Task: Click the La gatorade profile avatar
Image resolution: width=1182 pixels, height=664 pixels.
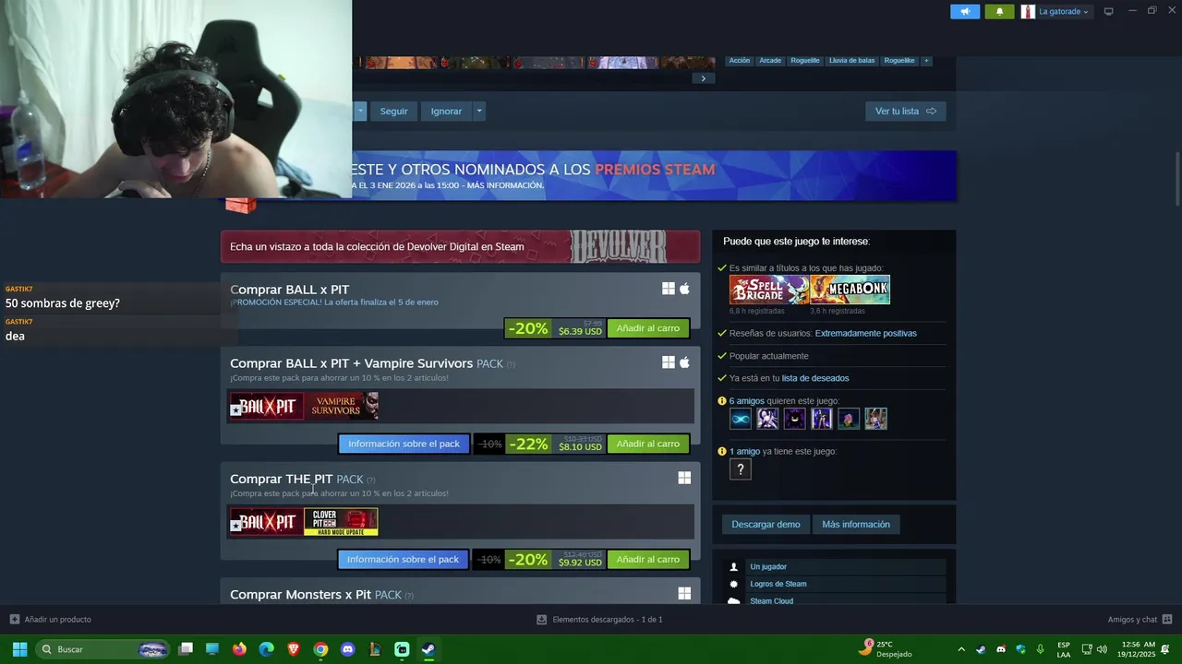Action: tap(1028, 11)
